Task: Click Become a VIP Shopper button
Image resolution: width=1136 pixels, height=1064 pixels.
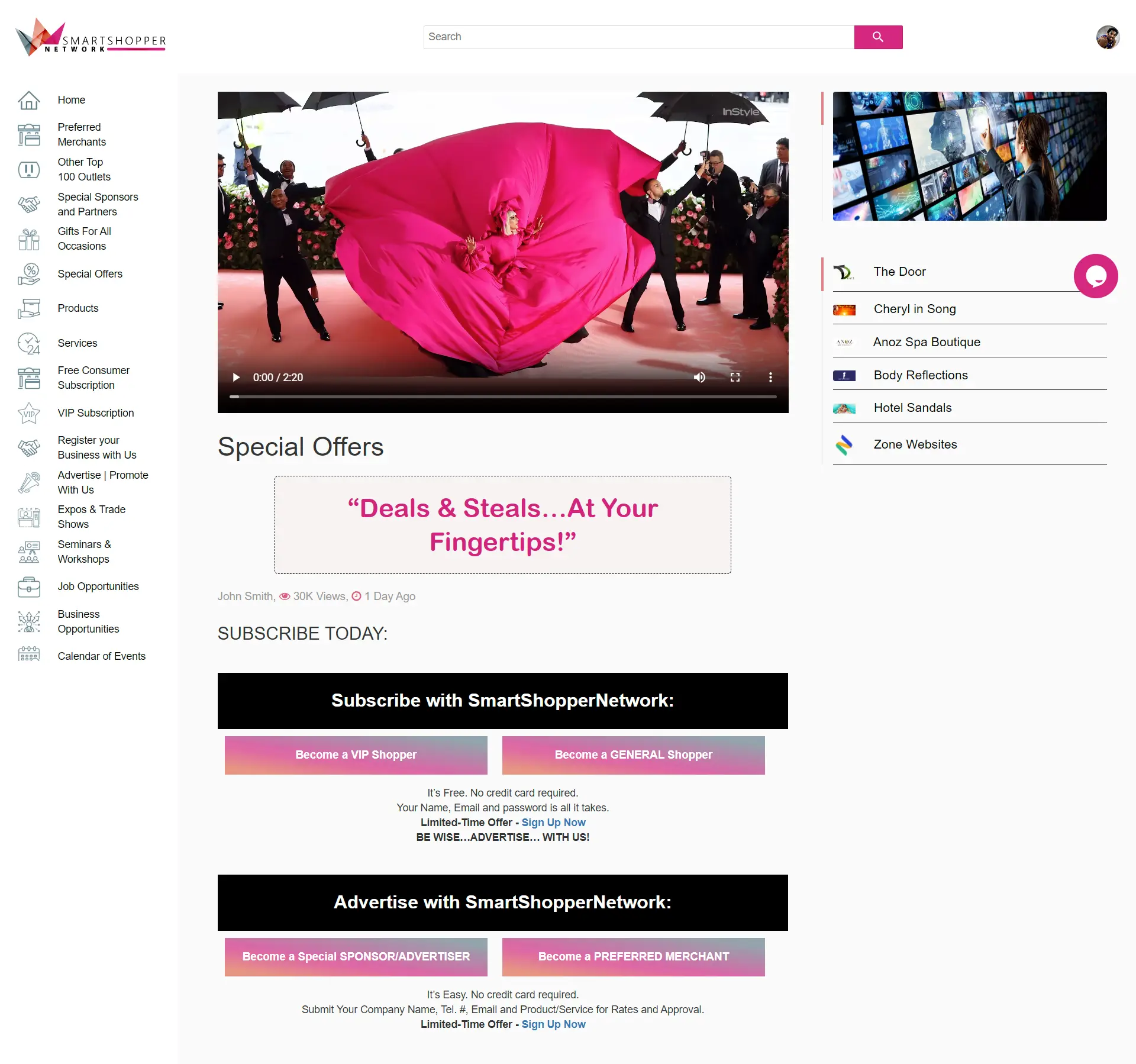Action: click(x=356, y=755)
